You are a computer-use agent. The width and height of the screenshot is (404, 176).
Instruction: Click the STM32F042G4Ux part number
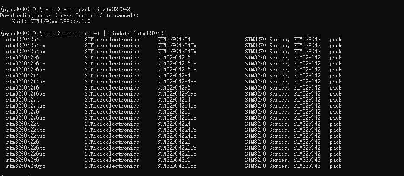pos(177,106)
